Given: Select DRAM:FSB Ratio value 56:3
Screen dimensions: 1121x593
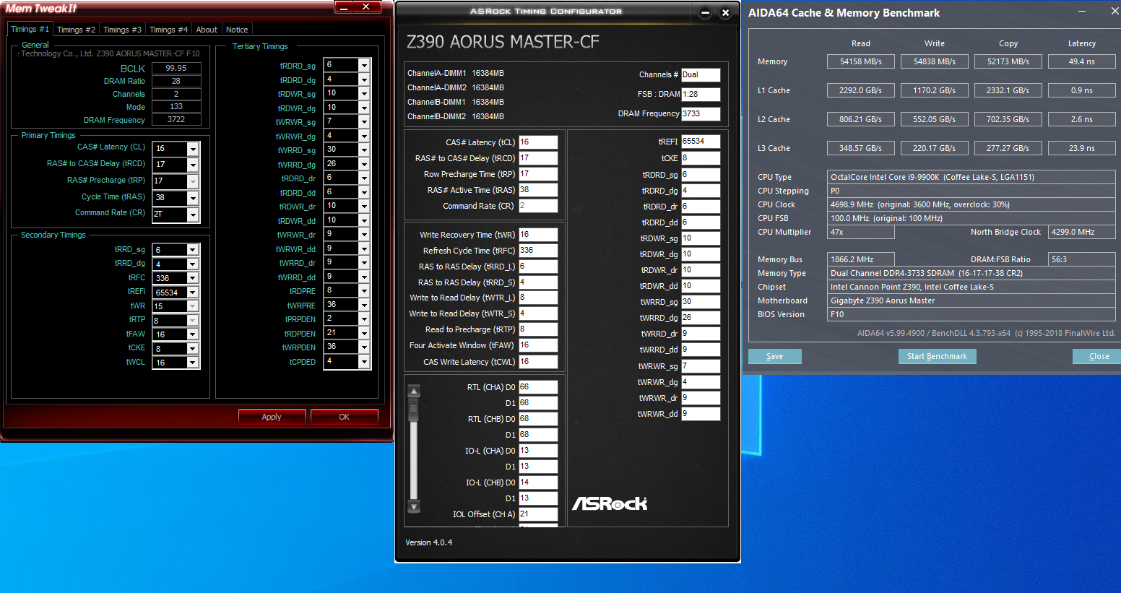Looking at the screenshot, I should pyautogui.click(x=1082, y=259).
